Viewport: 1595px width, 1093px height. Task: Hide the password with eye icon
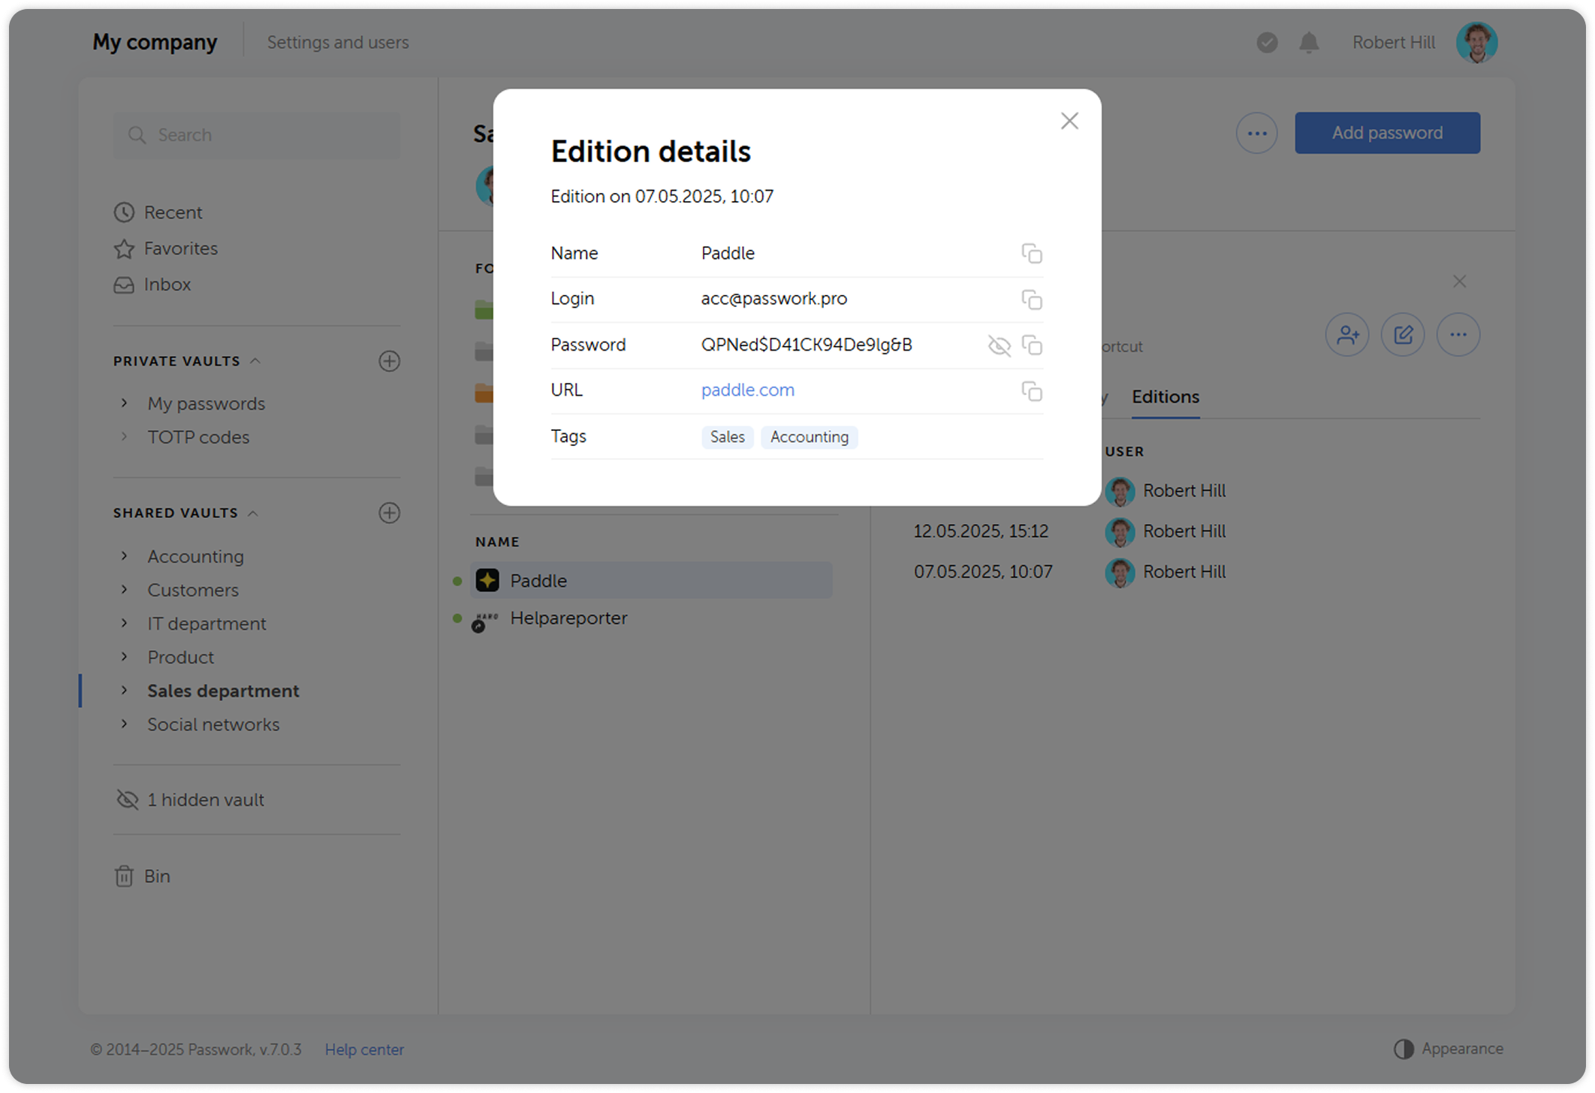[x=999, y=345]
